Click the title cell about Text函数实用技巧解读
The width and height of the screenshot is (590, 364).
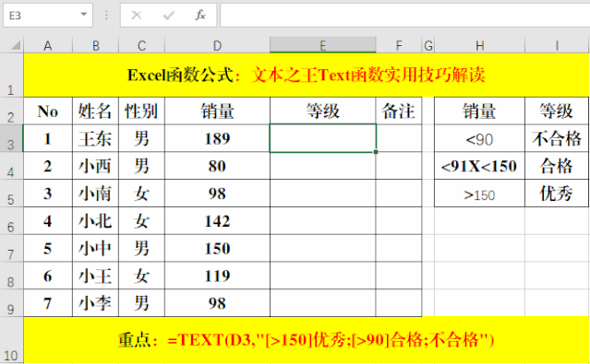pos(307,76)
